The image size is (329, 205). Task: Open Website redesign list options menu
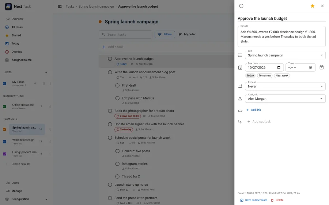click(50, 142)
